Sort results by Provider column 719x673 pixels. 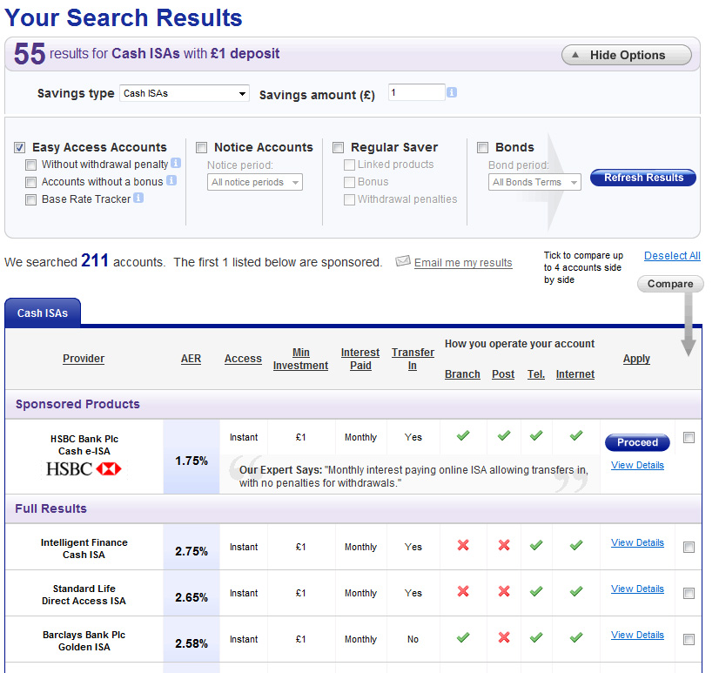pos(84,359)
